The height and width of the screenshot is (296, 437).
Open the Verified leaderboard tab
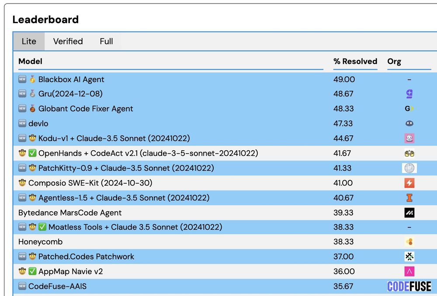[x=68, y=41]
